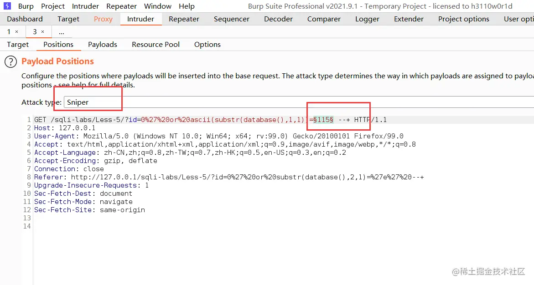The width and height of the screenshot is (534, 285).
Task: Open a new Intruder tab with the ellipsis
Action: [x=61, y=32]
